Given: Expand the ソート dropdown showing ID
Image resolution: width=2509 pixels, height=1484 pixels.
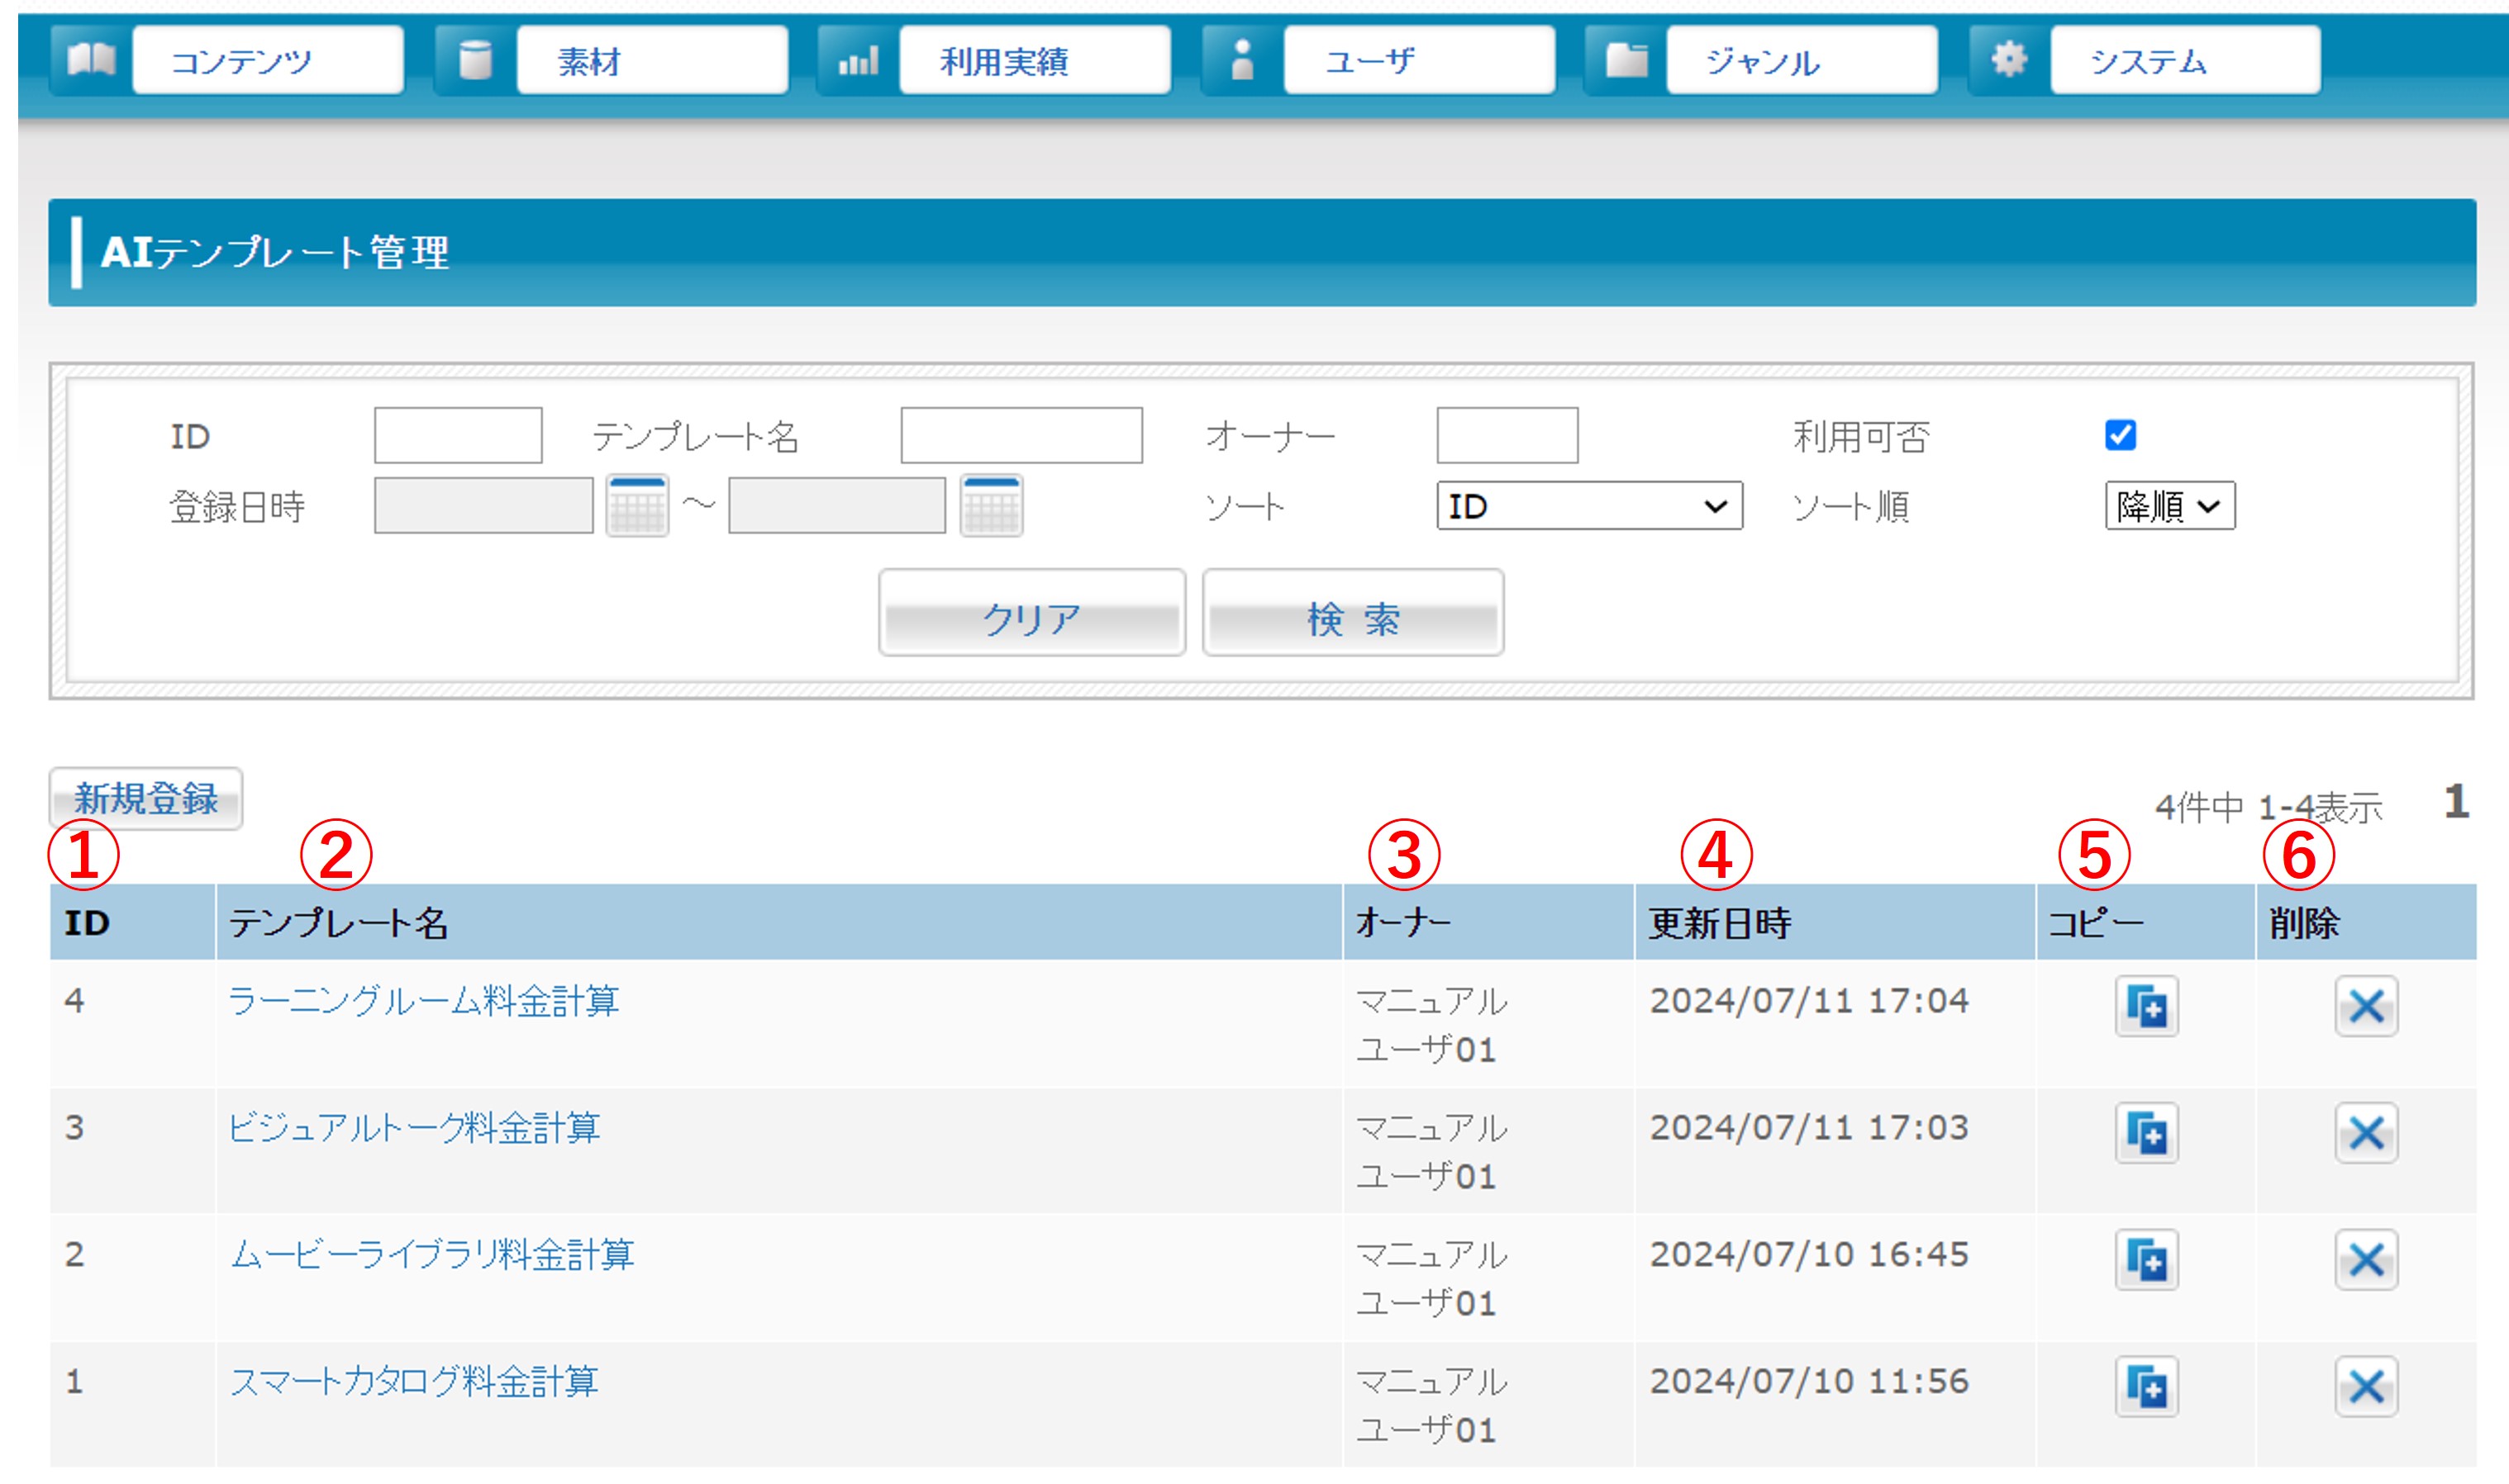Looking at the screenshot, I should (x=1588, y=506).
